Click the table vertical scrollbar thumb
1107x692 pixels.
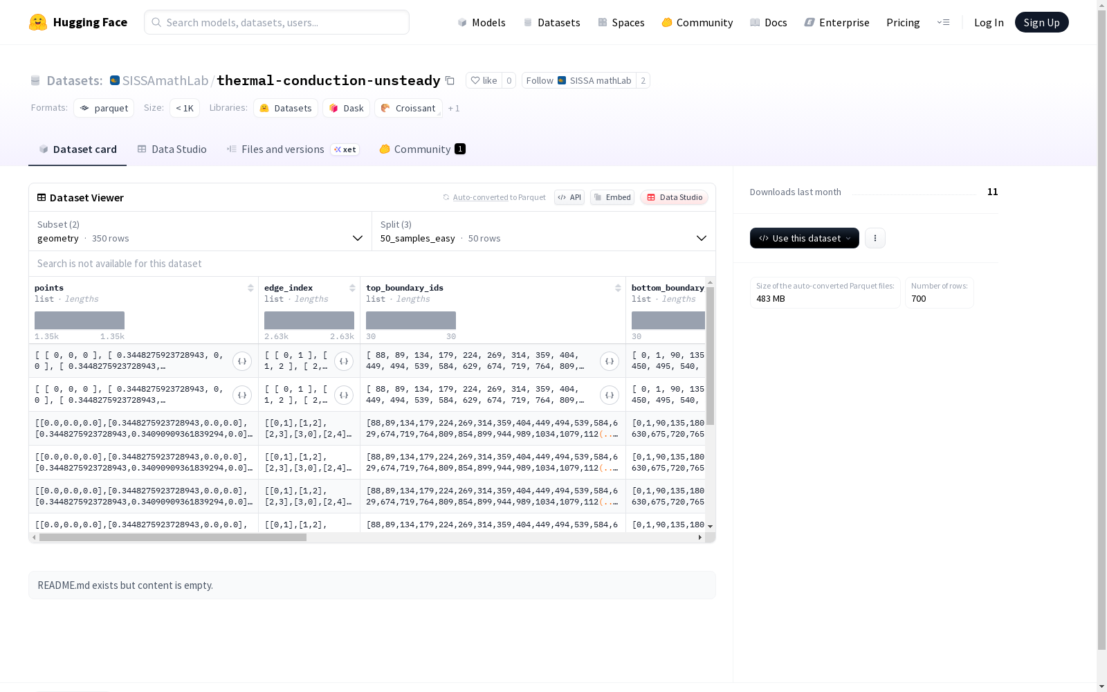pos(710,356)
